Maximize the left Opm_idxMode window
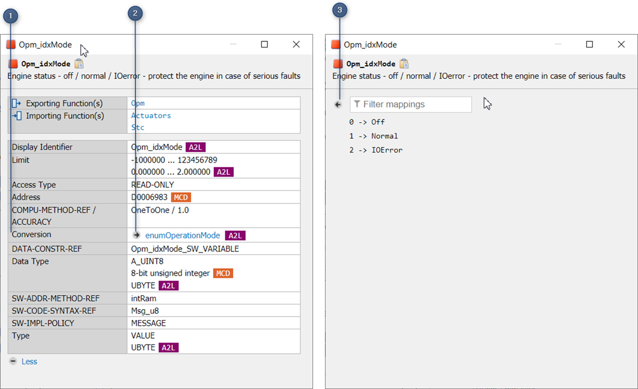Image resolution: width=638 pixels, height=389 pixels. click(x=264, y=45)
